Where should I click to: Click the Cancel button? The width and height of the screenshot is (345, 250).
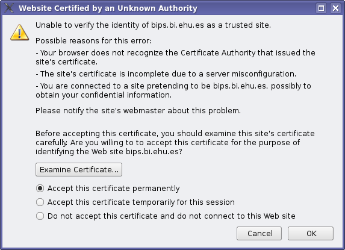click(259, 234)
